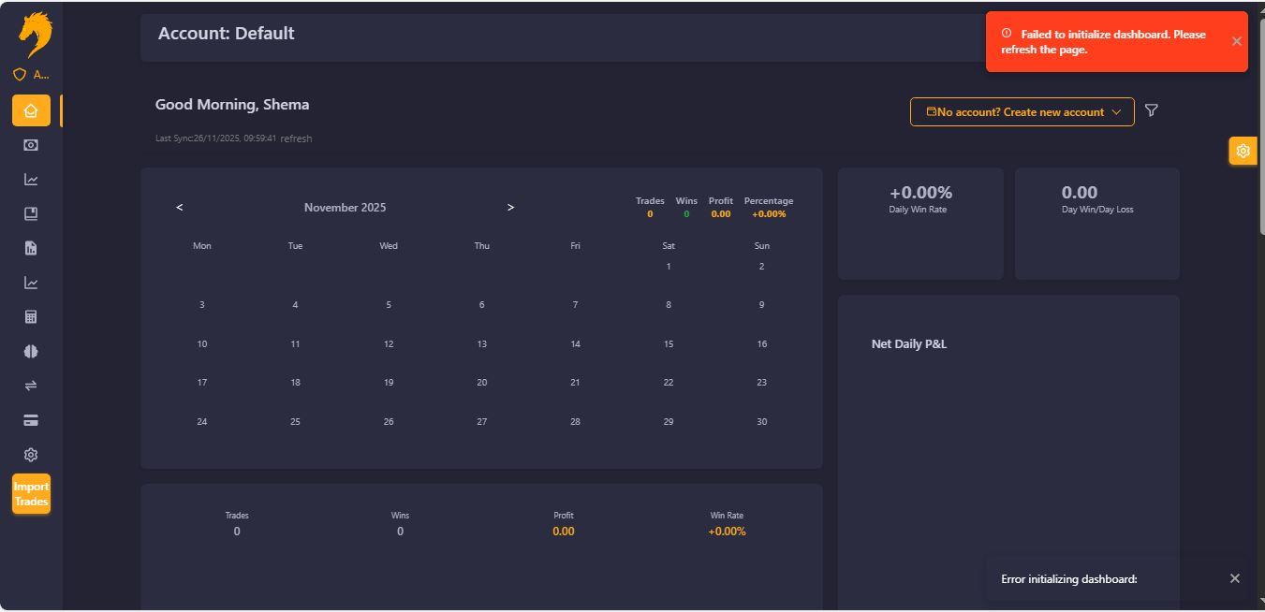Open the calculator icon in sidebar
The image size is (1265, 612).
pos(31,317)
